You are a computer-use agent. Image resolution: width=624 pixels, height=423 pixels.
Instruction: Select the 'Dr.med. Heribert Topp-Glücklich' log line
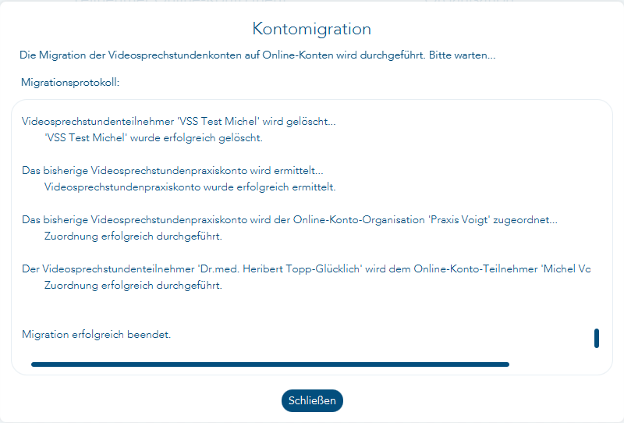tap(306, 269)
